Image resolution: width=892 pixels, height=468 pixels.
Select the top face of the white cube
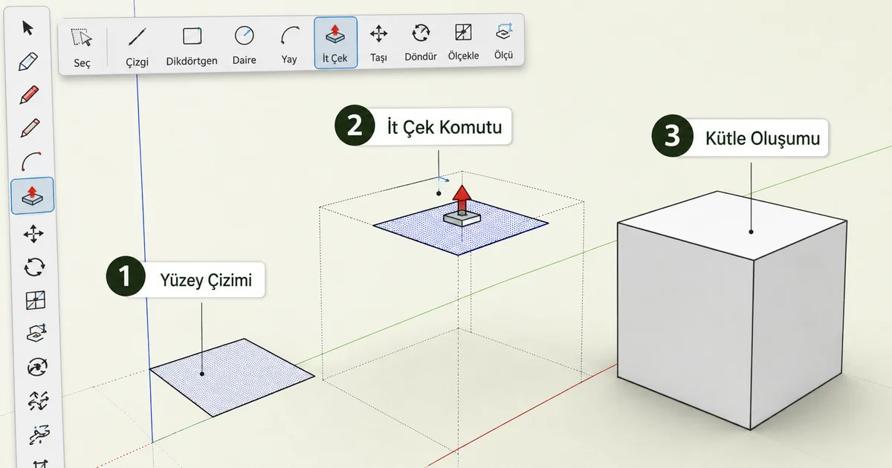click(732, 224)
